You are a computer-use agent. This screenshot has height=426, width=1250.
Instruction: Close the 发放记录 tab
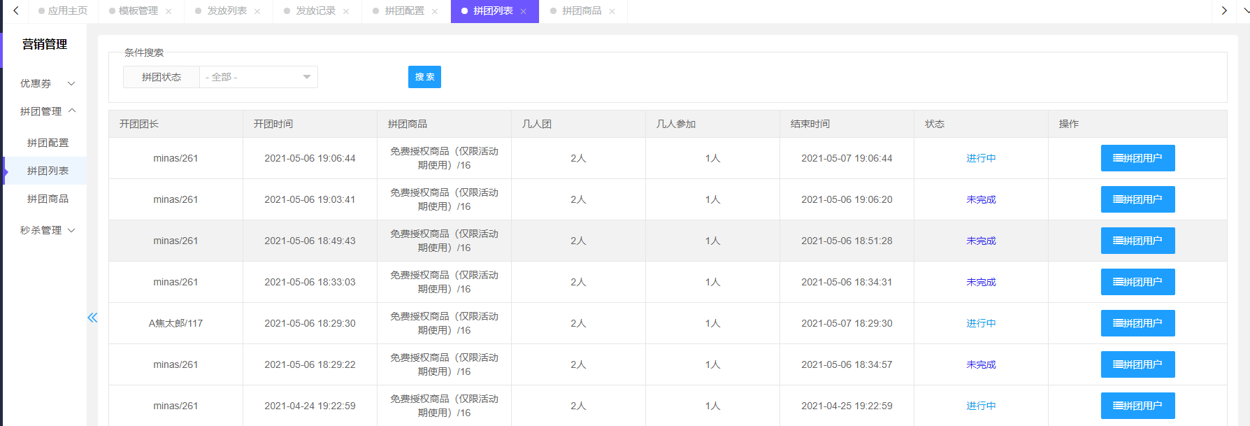click(x=346, y=11)
